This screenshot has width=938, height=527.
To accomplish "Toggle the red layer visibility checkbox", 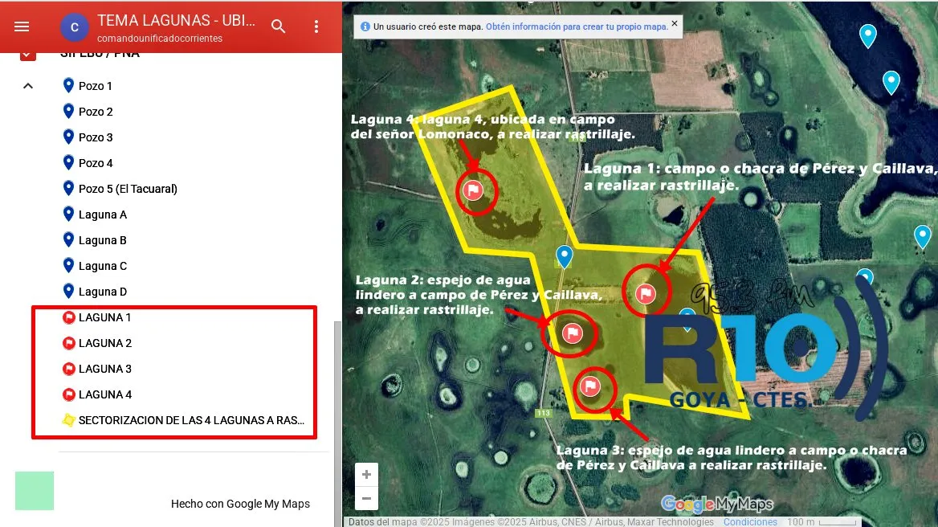I will [x=28, y=54].
